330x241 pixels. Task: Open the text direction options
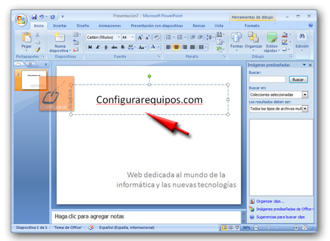tap(220, 34)
